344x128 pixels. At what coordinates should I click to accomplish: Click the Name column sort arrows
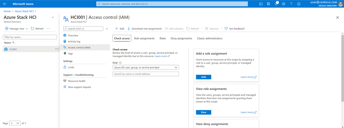click(x=13, y=43)
